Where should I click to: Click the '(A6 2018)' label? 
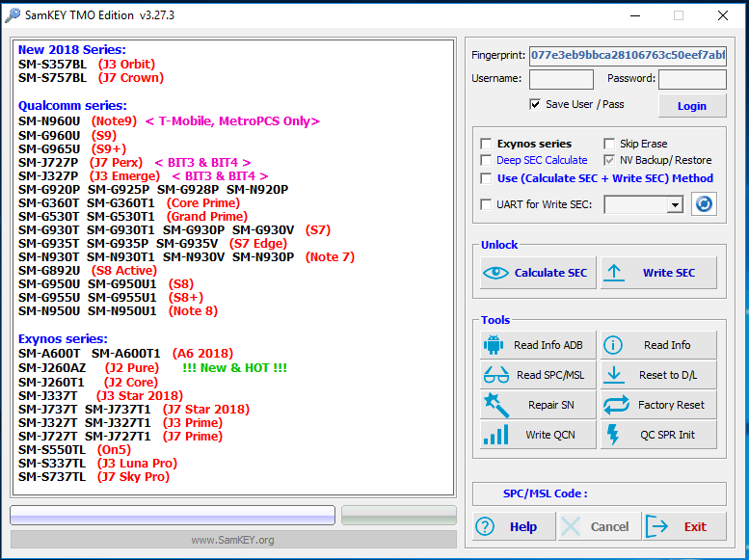pyautogui.click(x=203, y=354)
